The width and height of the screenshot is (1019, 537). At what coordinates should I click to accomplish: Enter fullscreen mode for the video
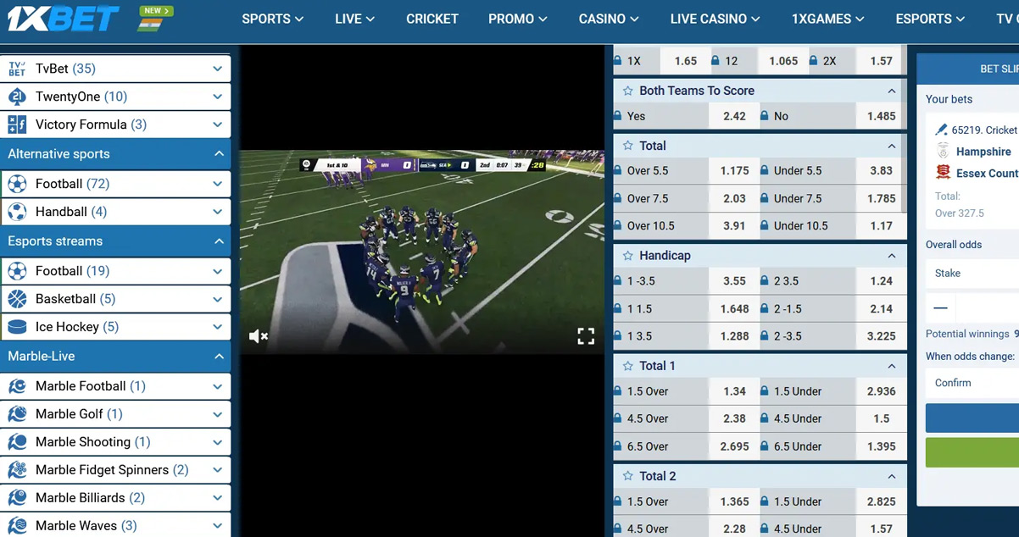coord(586,336)
